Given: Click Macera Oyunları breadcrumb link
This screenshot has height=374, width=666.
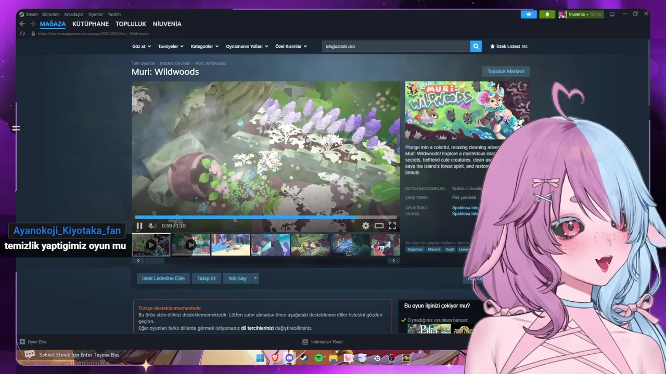Looking at the screenshot, I should pos(175,63).
